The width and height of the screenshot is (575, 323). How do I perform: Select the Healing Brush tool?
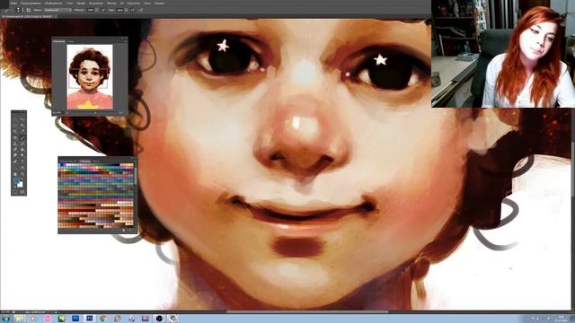15,137
